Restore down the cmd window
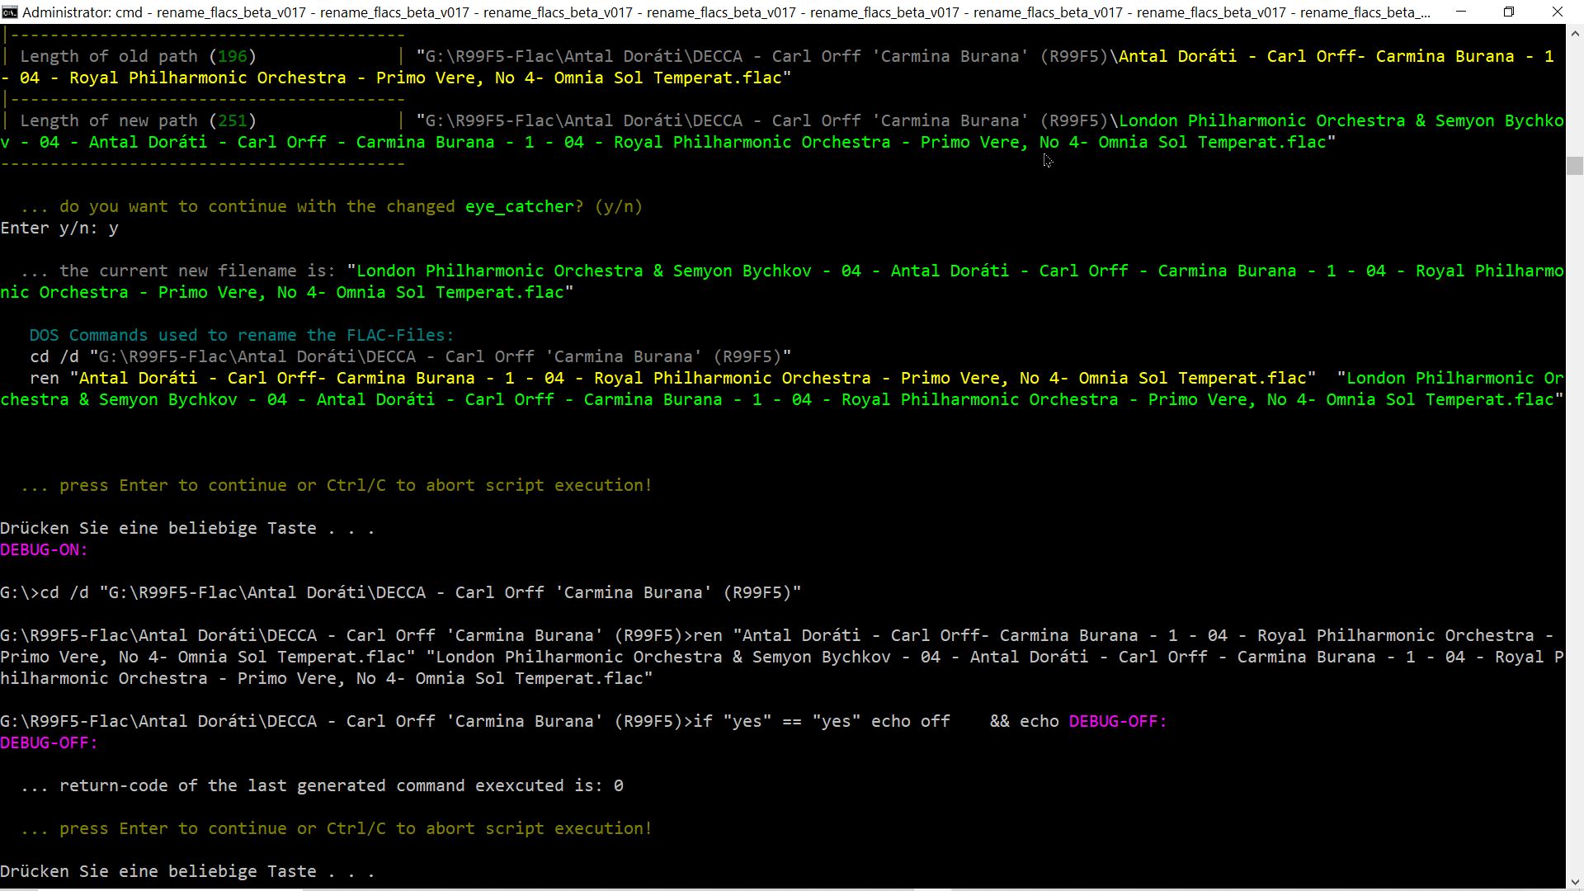The image size is (1584, 891). tap(1509, 12)
